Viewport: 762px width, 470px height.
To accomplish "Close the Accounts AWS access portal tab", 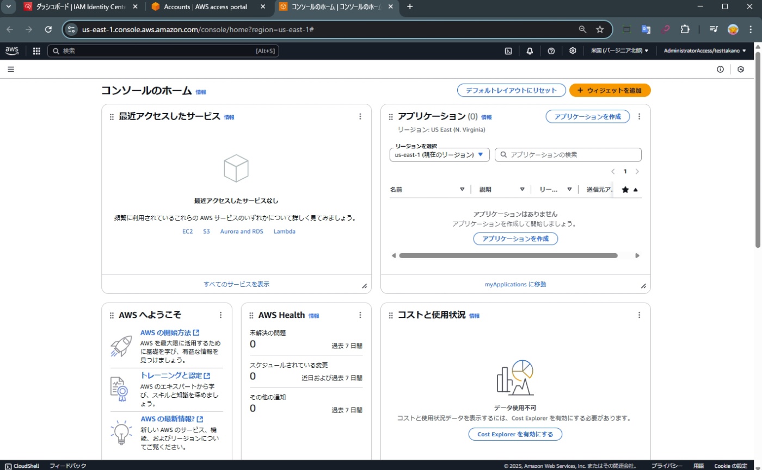I will tap(263, 7).
